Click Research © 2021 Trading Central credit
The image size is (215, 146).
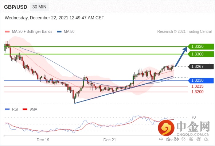[184, 32]
